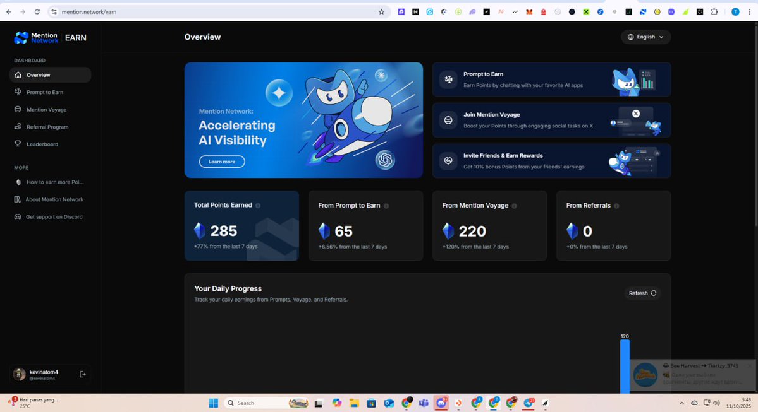This screenshot has width=758, height=412.
Task: Click the 65 points value
Action: 344,232
